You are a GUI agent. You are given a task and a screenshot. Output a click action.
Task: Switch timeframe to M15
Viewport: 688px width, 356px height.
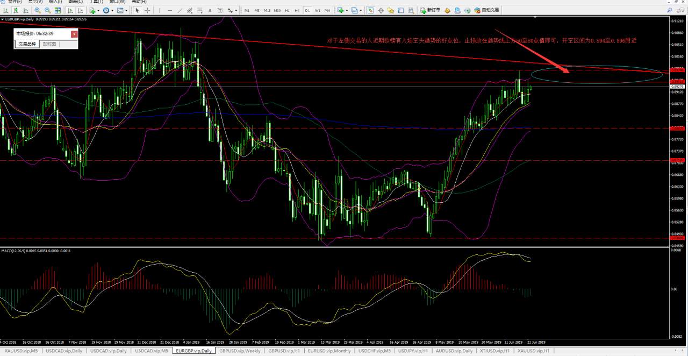[267, 10]
